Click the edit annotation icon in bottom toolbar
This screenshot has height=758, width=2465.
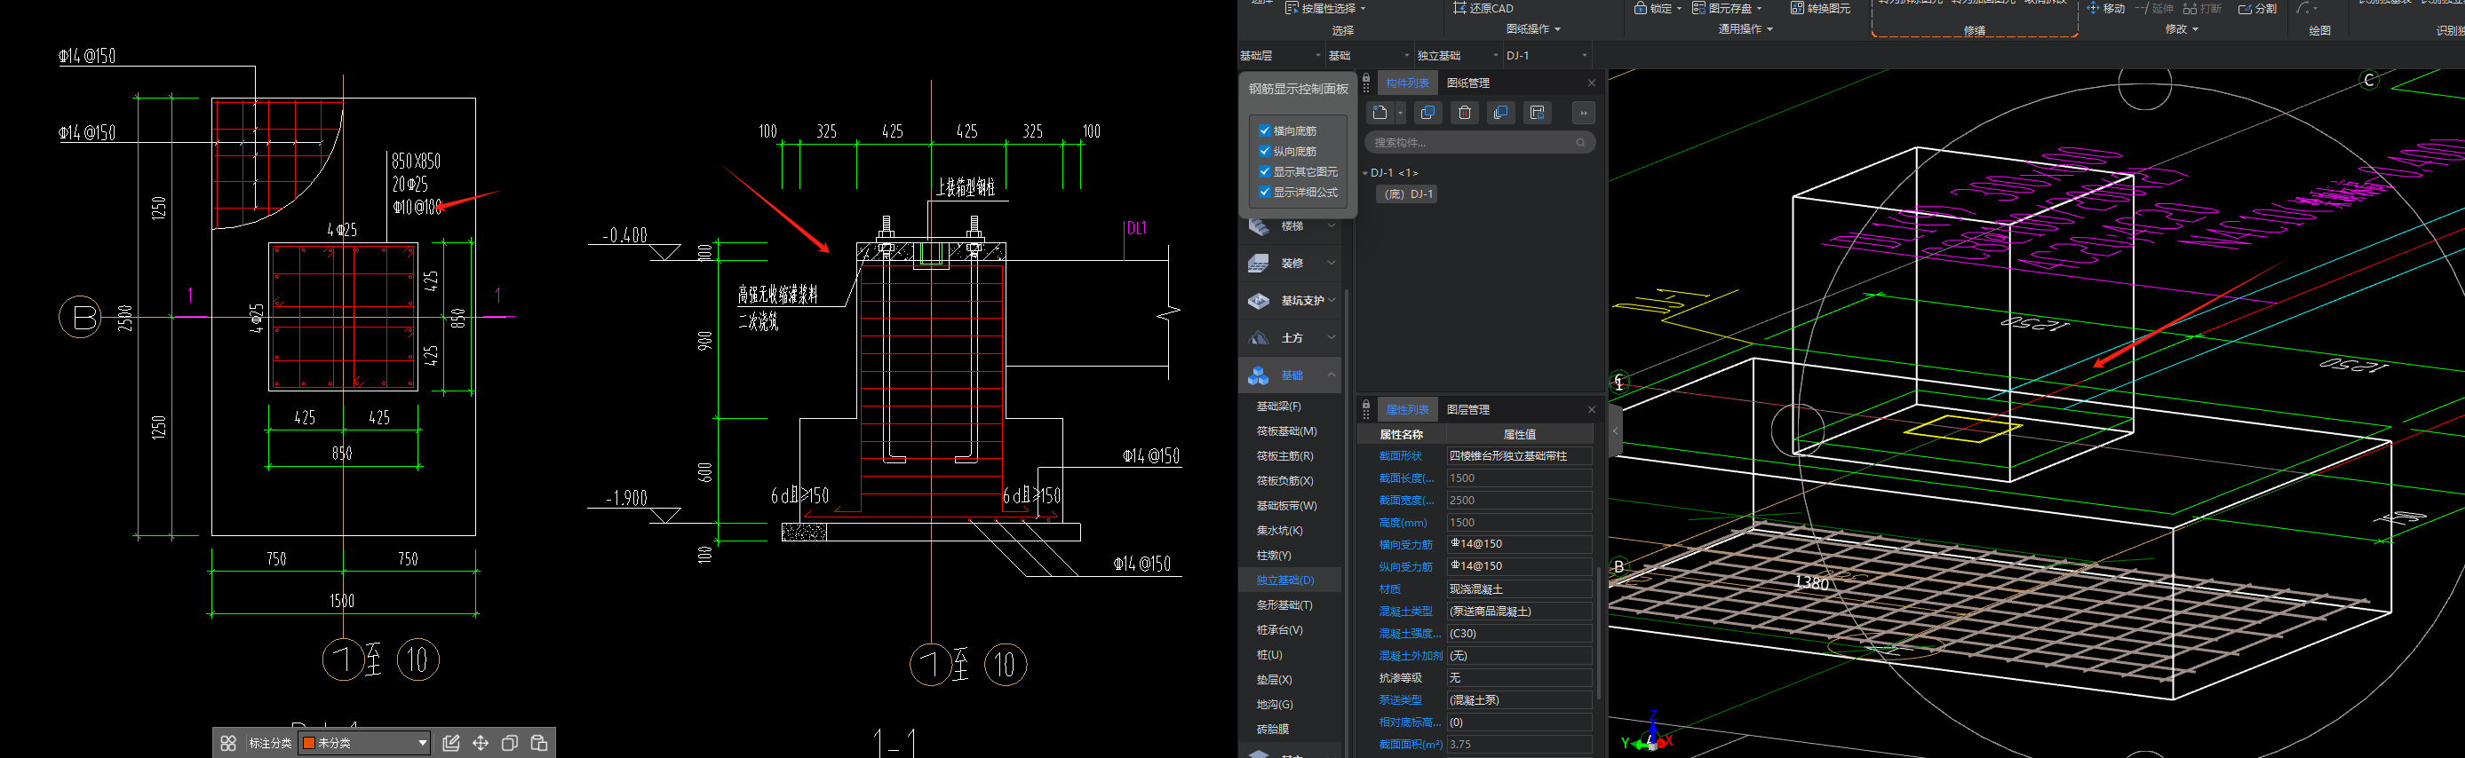pos(450,743)
